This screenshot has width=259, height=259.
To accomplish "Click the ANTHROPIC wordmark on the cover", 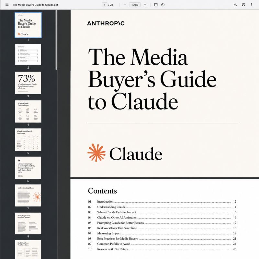I will pyautogui.click(x=106, y=23).
